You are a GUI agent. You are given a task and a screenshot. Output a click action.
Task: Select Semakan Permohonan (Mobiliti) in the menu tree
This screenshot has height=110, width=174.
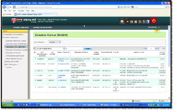click(x=16, y=41)
